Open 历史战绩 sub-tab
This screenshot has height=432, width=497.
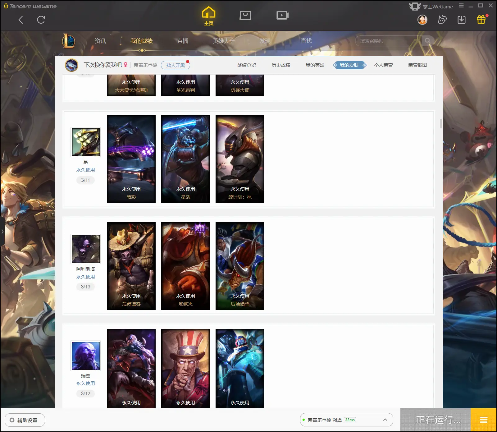281,65
